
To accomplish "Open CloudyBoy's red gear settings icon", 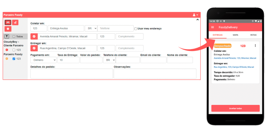I will [7, 50].
